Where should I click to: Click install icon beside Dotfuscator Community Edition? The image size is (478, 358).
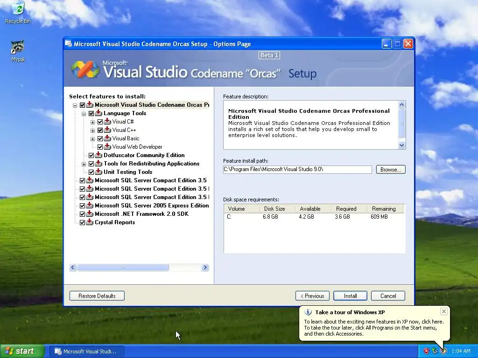coord(98,155)
